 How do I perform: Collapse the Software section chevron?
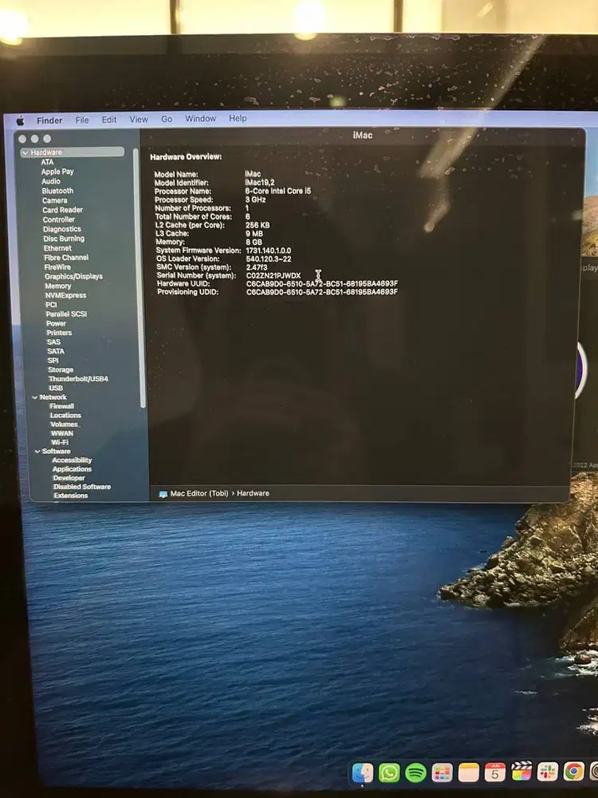tap(37, 452)
